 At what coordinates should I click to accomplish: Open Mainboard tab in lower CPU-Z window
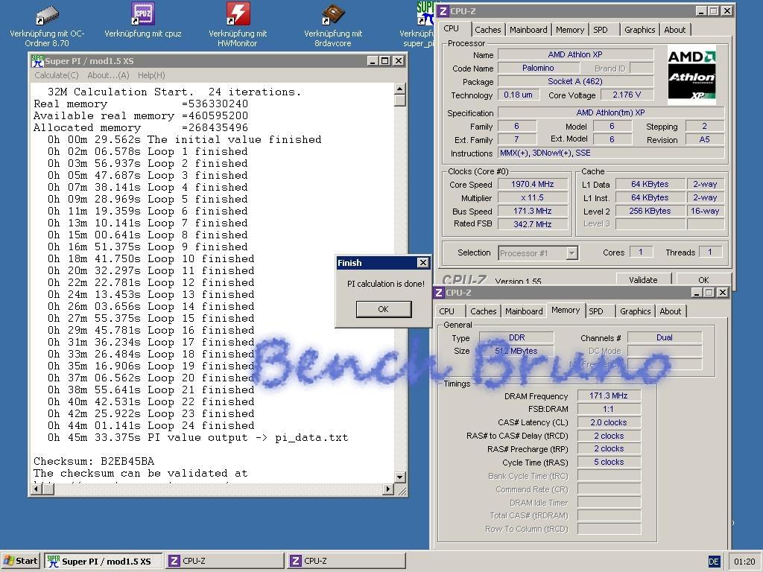(524, 311)
